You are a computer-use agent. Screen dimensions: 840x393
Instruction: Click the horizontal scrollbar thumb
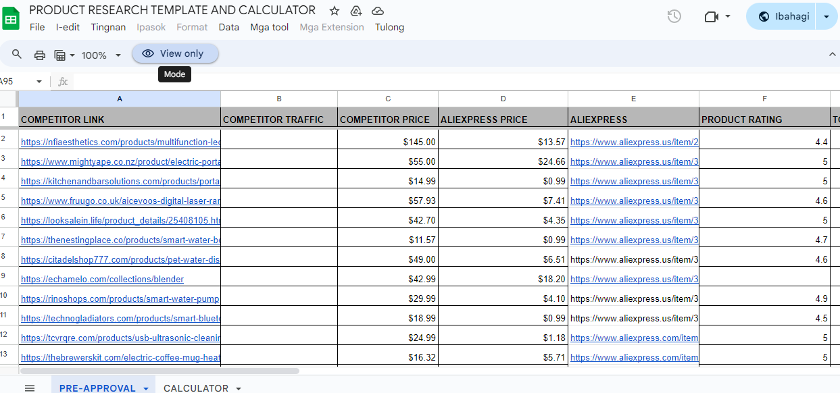[159, 371]
